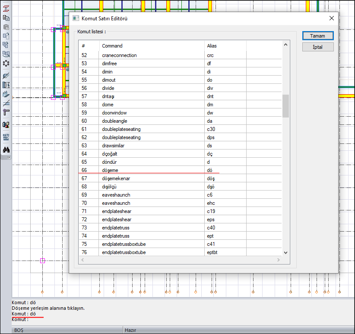Click the AUTO ABC labeling icon
The width and height of the screenshot is (355, 334).
click(6, 137)
